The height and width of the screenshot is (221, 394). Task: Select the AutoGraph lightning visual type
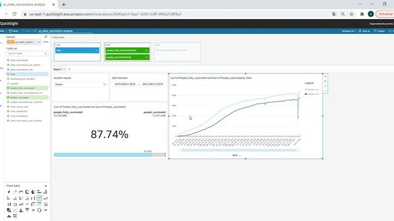tap(9, 192)
